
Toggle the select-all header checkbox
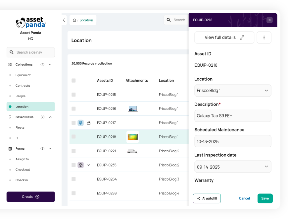(73, 81)
